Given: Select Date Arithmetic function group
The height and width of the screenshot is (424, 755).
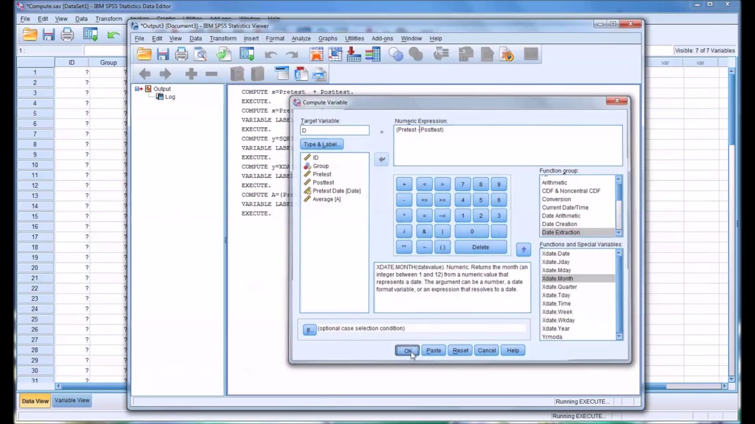Looking at the screenshot, I should point(561,216).
